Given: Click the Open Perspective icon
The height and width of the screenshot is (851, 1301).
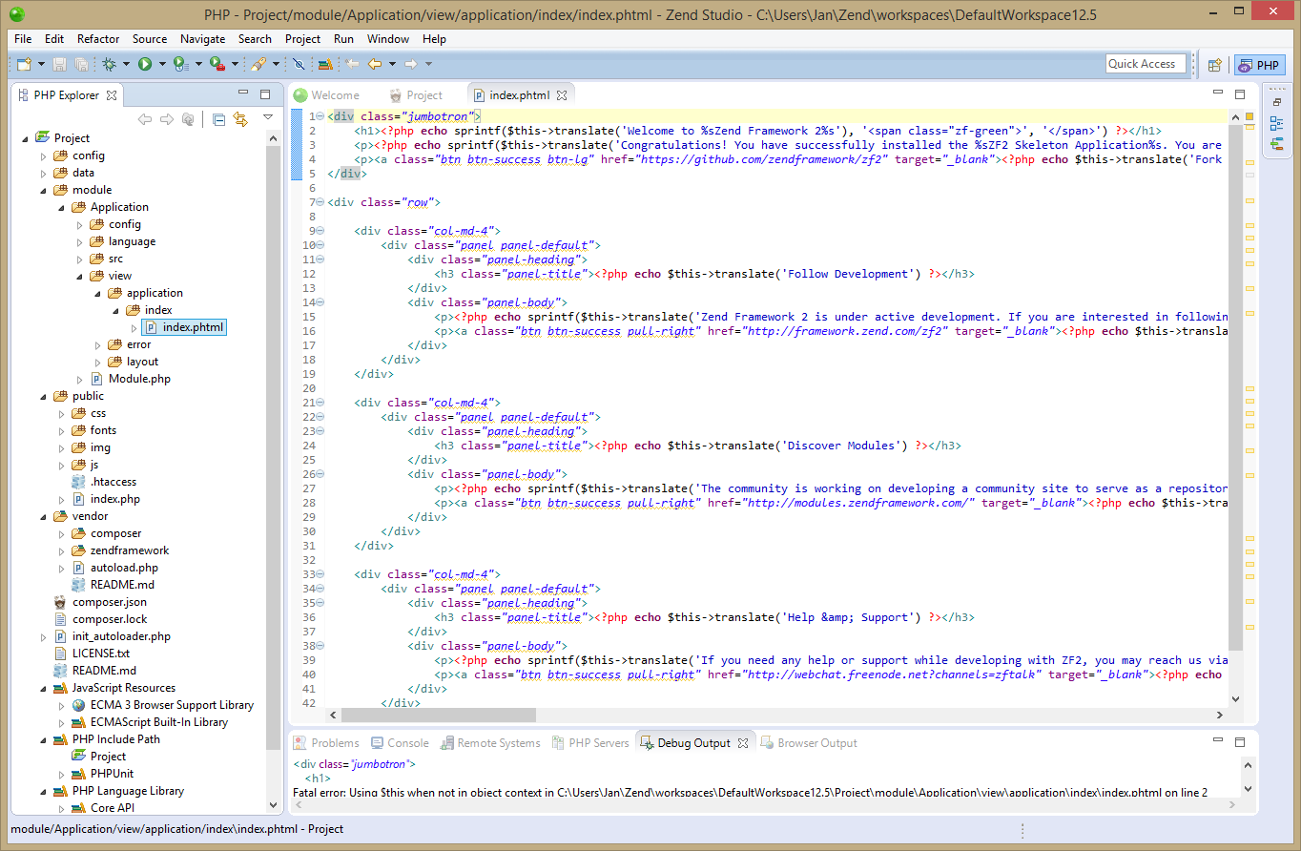Looking at the screenshot, I should coord(1215,65).
